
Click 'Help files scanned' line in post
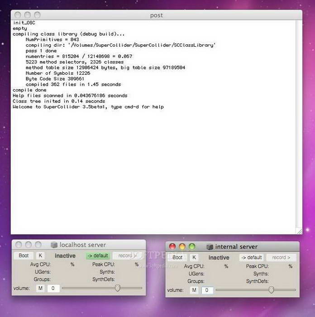pos(70,96)
